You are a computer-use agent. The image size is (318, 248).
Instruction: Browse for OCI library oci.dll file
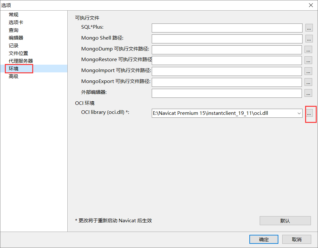click(309, 113)
